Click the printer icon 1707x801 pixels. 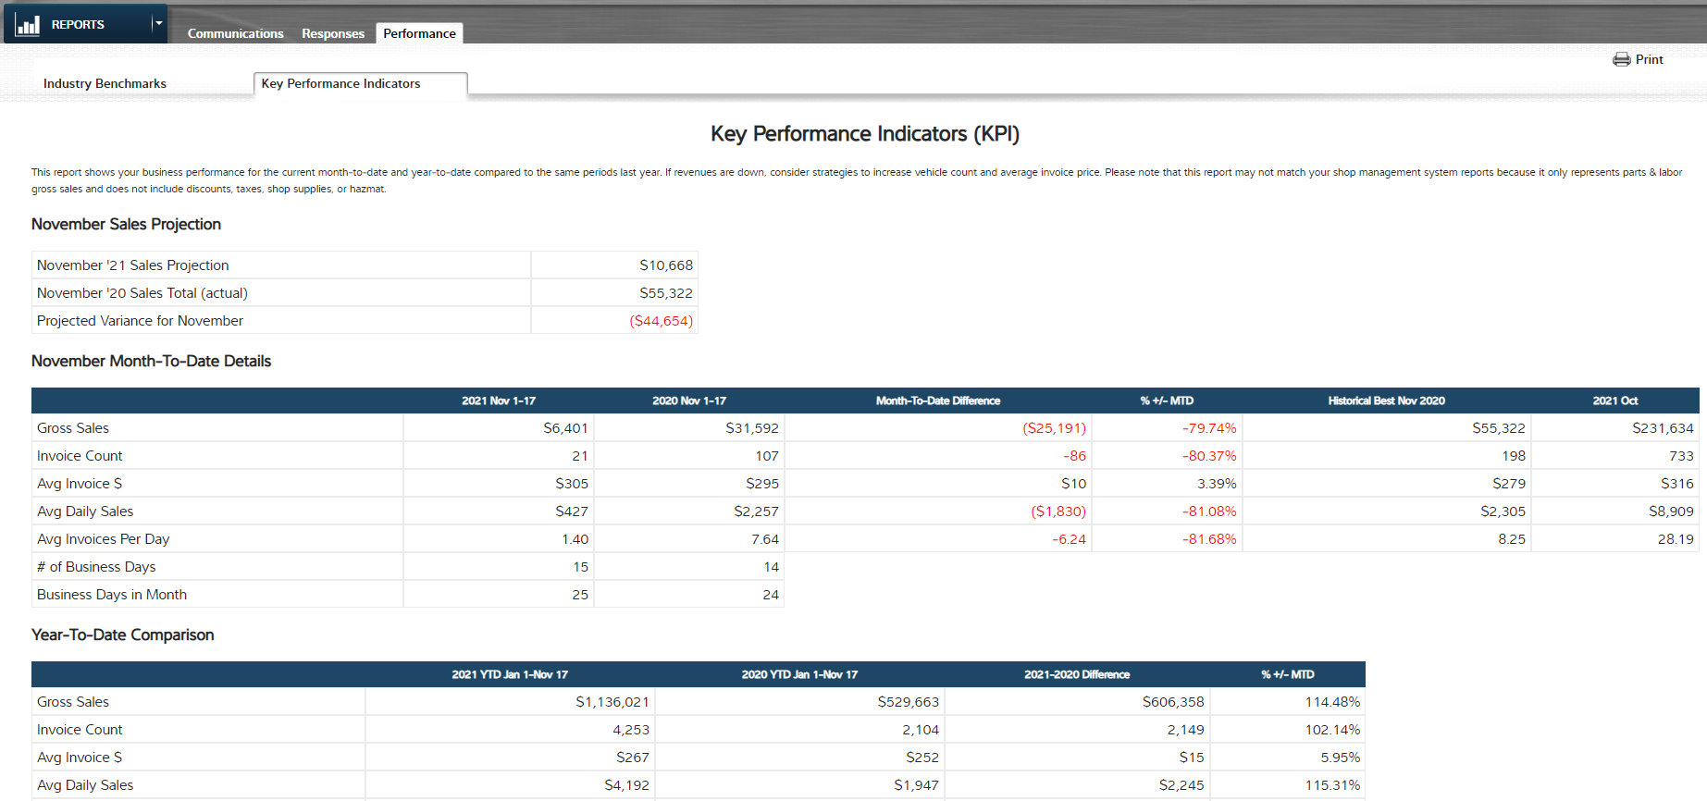(x=1621, y=59)
